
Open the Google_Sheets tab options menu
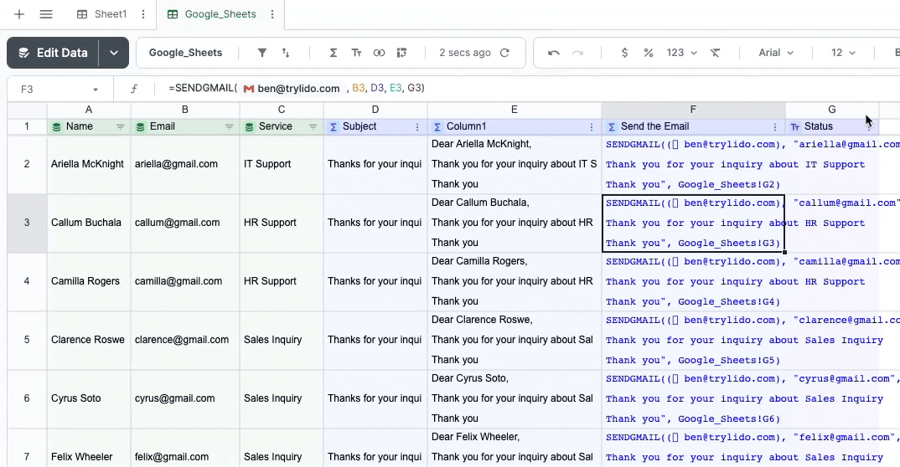point(272,14)
